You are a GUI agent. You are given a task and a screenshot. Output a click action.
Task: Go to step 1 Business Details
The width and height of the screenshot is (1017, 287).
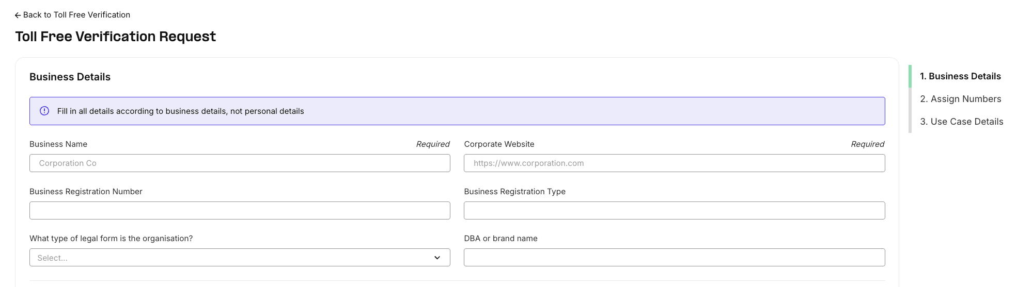pos(960,76)
